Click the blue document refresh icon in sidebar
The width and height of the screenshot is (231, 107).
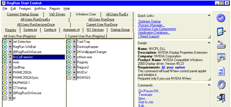point(221,71)
